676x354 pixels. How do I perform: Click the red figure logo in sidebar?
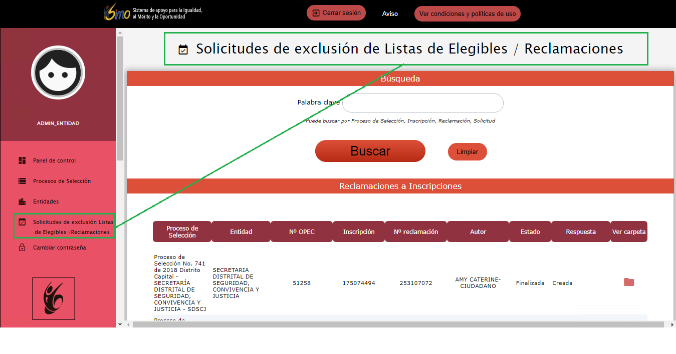[54, 298]
